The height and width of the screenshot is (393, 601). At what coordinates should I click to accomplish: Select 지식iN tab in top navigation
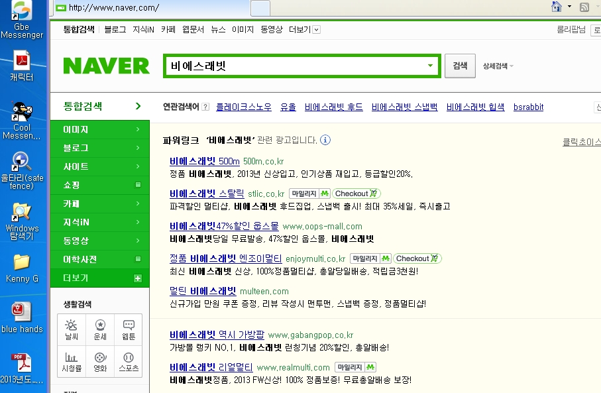(x=143, y=30)
